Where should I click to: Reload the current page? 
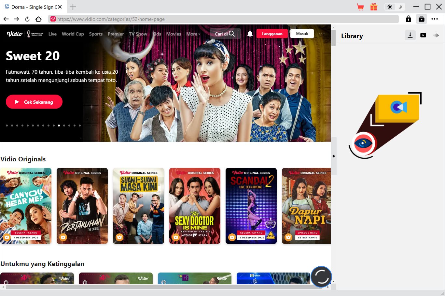point(27,19)
